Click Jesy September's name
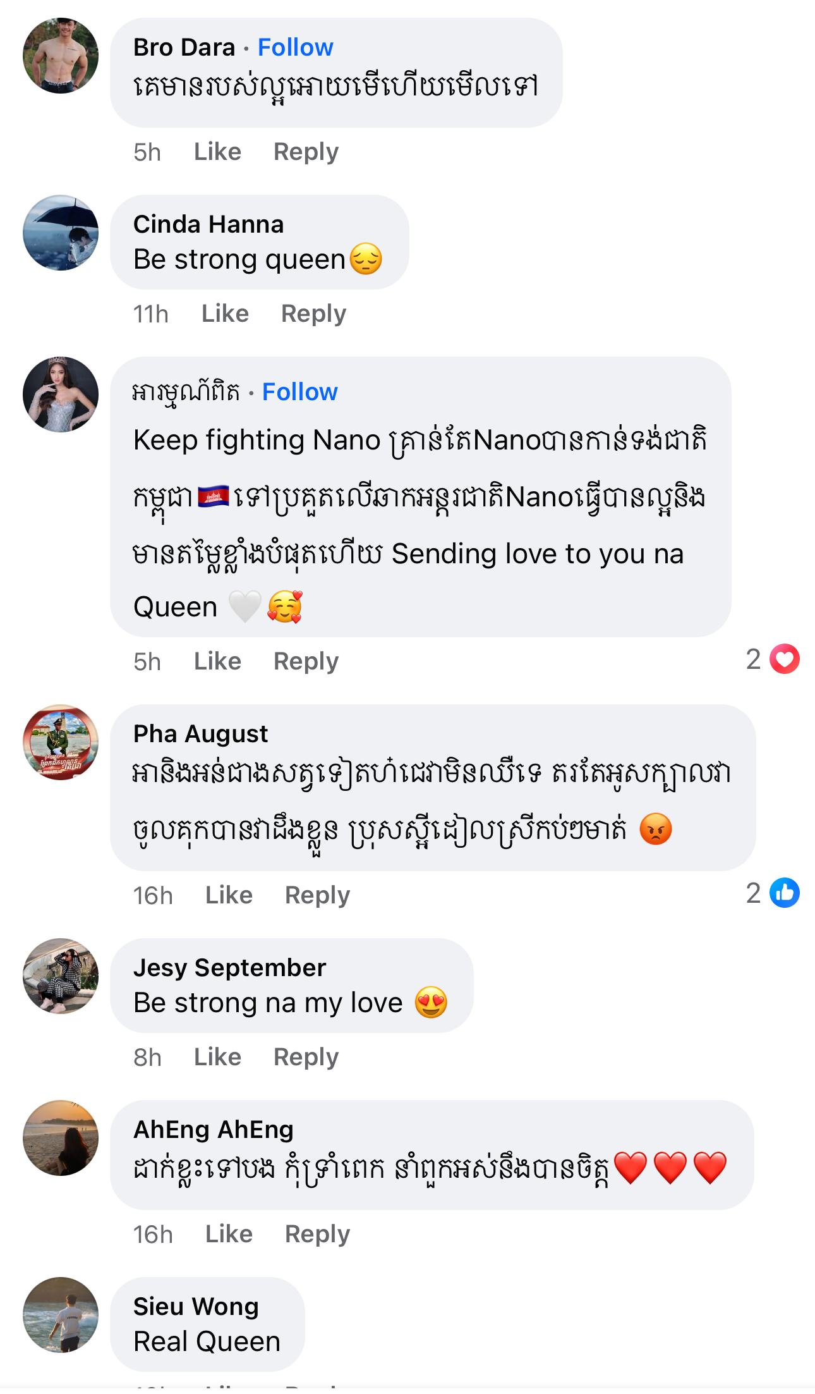Image resolution: width=815 pixels, height=1394 pixels. point(229,968)
